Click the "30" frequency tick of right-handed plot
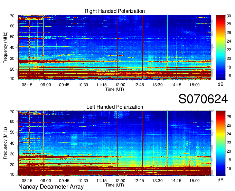235x191 pixels. pos(12,58)
